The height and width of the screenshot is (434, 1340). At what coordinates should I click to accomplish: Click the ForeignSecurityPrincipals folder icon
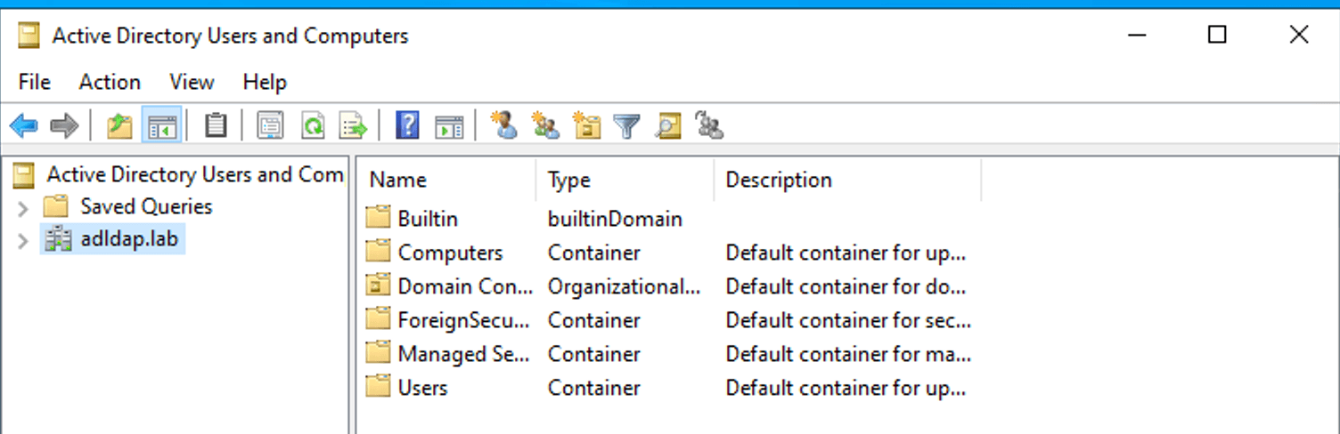point(379,318)
